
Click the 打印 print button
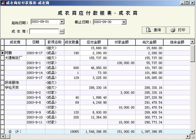(x=178, y=30)
